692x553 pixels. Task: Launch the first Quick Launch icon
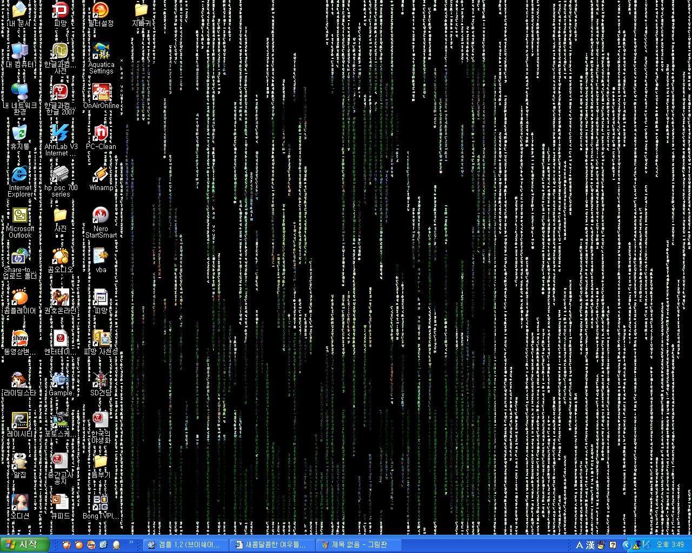click(66, 545)
